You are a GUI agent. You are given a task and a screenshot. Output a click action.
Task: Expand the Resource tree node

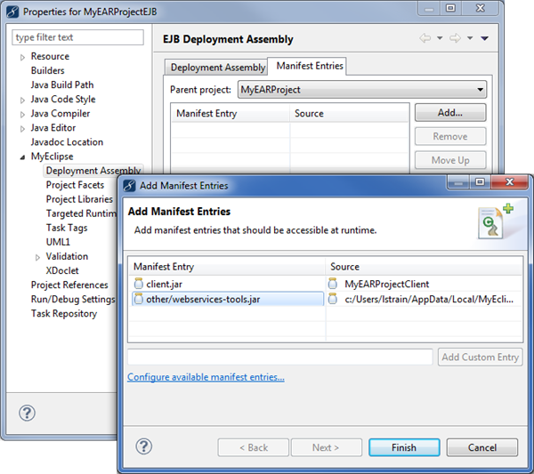[x=23, y=57]
